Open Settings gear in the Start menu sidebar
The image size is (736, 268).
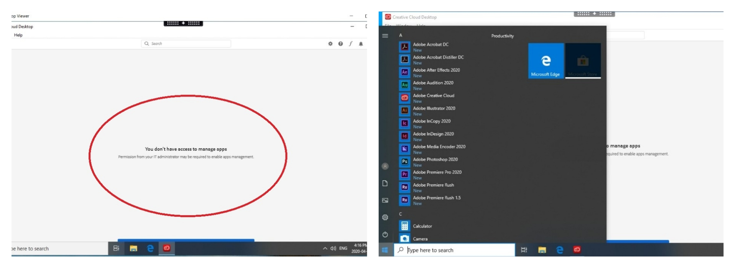(385, 217)
